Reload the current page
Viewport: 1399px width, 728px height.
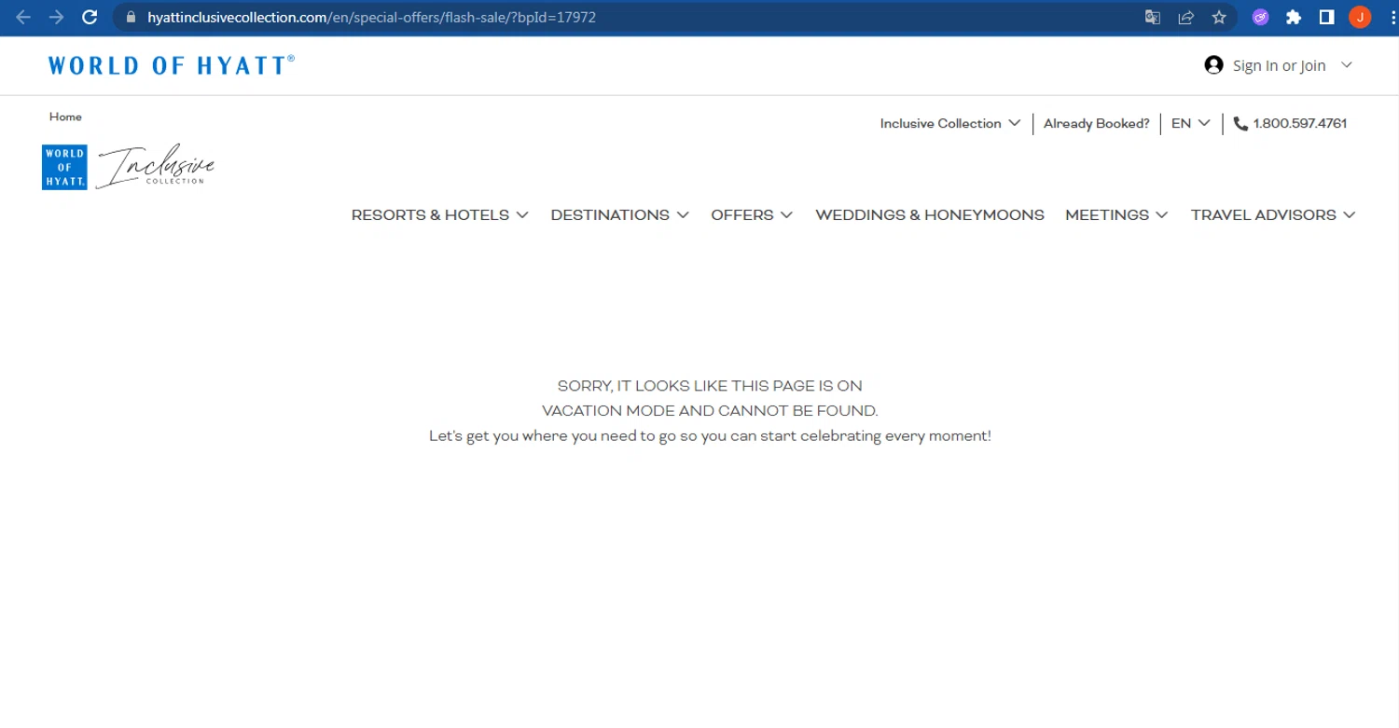pyautogui.click(x=90, y=17)
